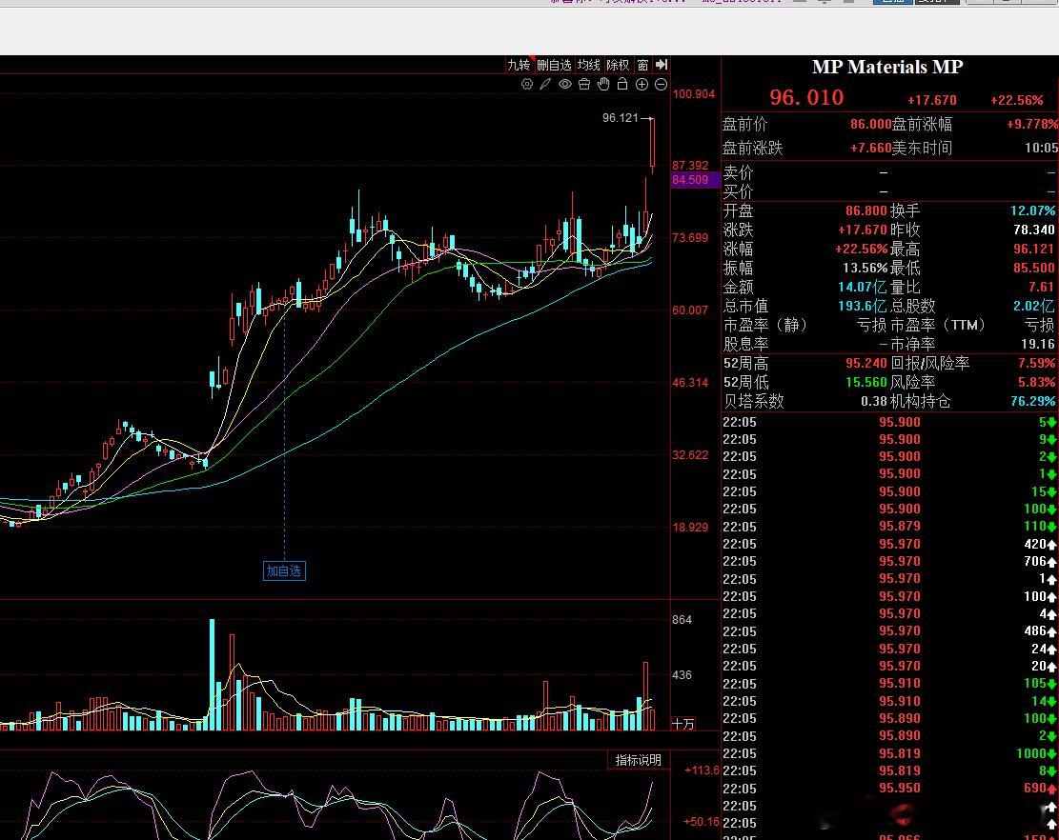Click 删自选 to remove from watchlist
Viewport: 1059px width, 840px height.
pyautogui.click(x=554, y=65)
